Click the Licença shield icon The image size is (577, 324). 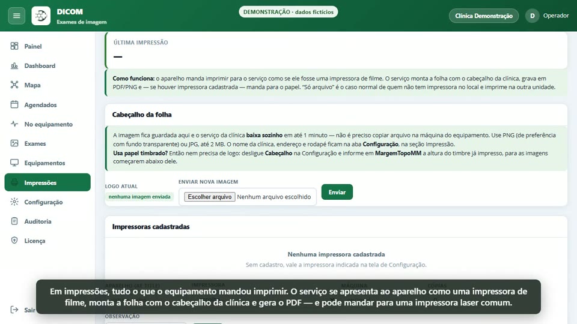click(x=14, y=241)
